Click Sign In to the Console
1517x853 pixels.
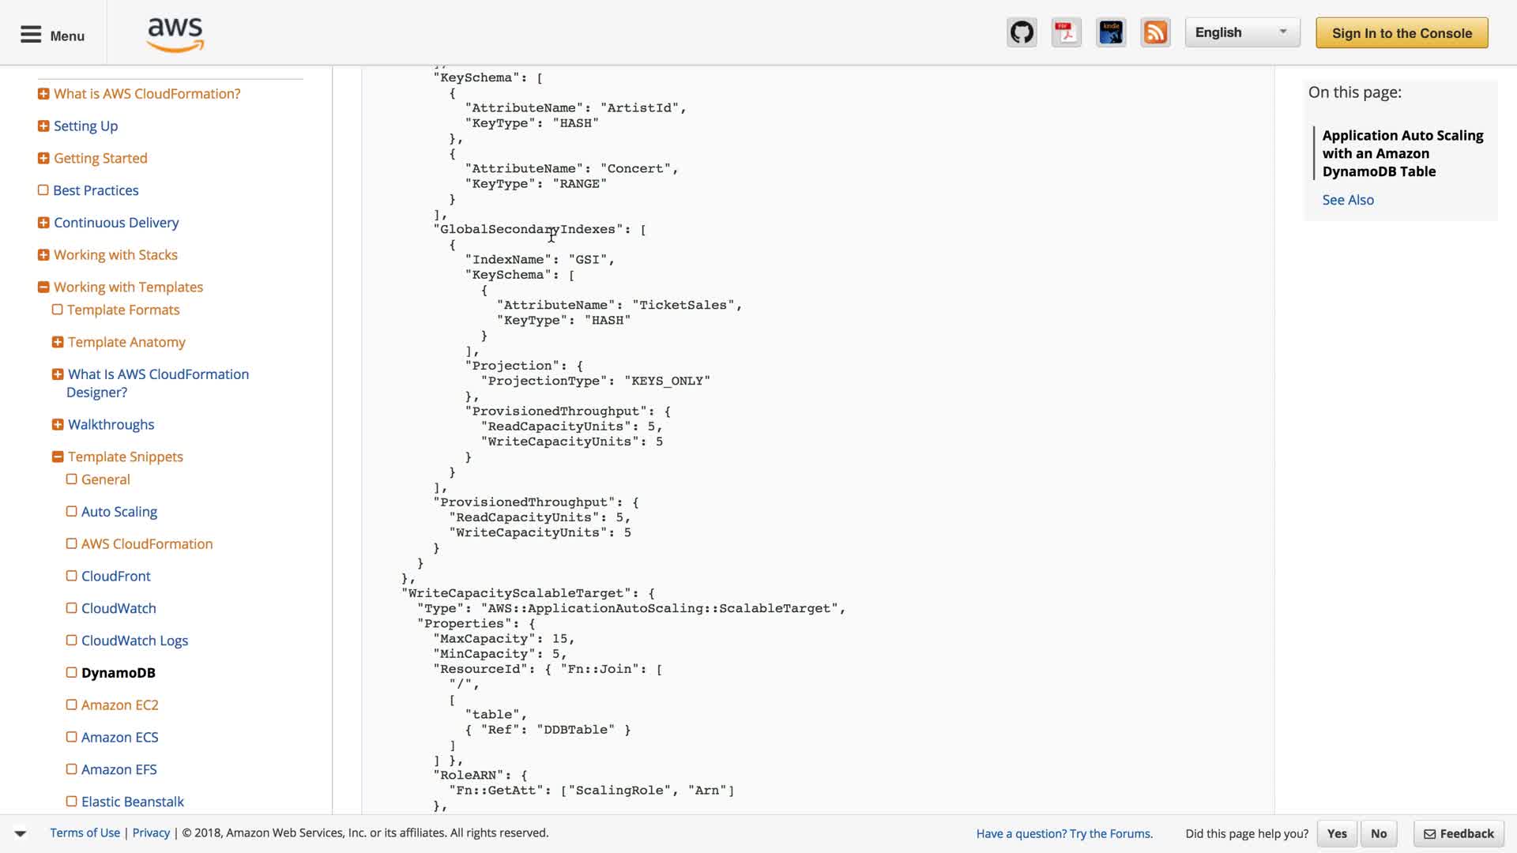[x=1402, y=33]
